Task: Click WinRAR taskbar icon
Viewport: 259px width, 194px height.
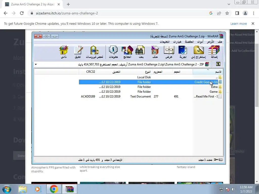Action: click(69, 189)
